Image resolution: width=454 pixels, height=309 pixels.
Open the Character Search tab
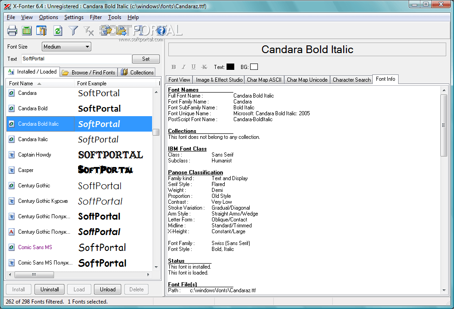pyautogui.click(x=351, y=79)
